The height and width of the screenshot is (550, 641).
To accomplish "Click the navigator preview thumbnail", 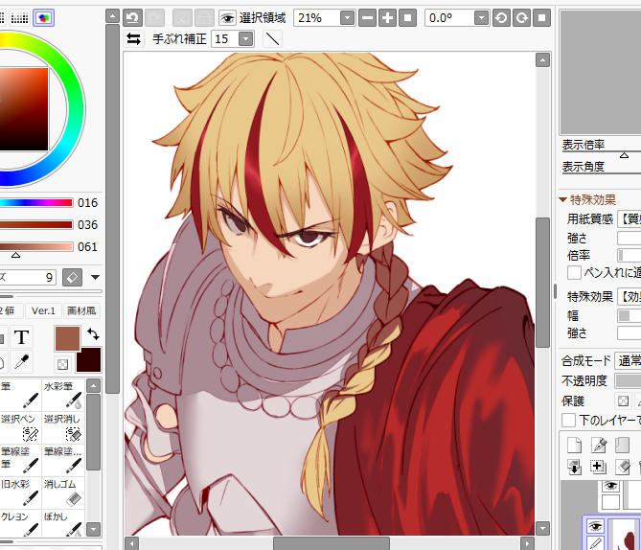I will pos(601,73).
